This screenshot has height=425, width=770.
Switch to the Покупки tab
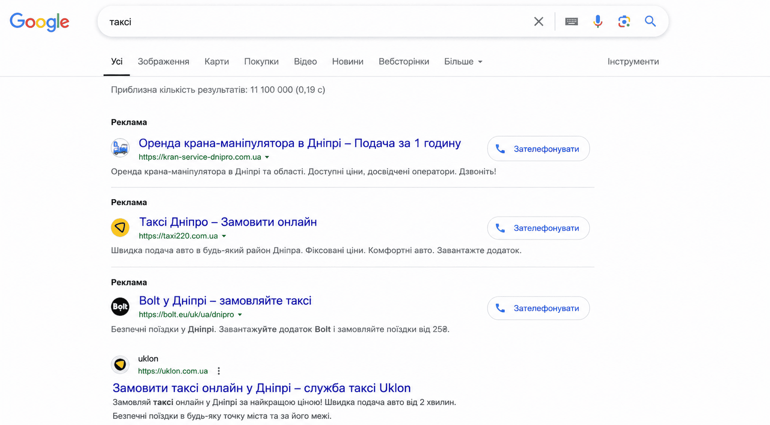point(261,62)
